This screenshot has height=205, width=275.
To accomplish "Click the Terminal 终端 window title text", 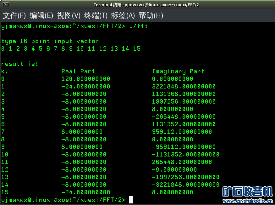I will (146, 4).
